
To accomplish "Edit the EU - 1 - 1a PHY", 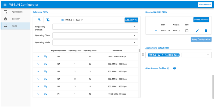I will pos(197,30).
